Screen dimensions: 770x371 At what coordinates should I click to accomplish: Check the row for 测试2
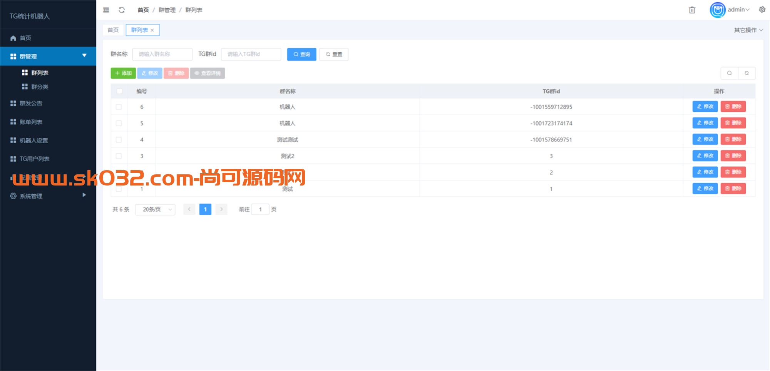tap(119, 156)
